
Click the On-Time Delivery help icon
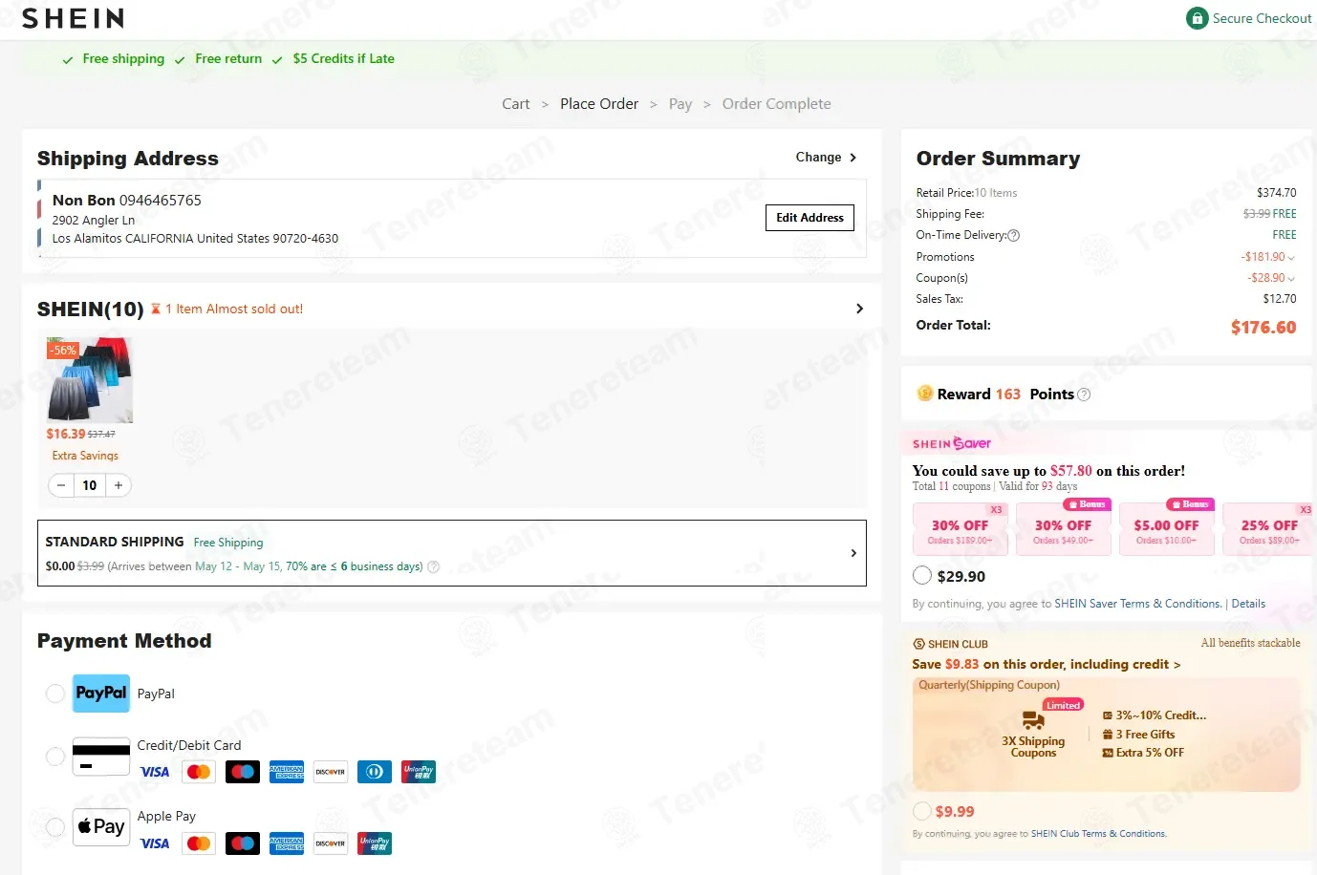(x=1014, y=235)
